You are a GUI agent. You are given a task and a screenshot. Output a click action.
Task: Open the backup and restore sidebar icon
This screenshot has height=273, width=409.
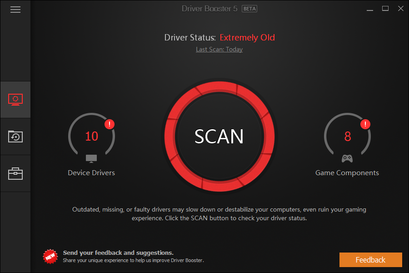(x=15, y=136)
